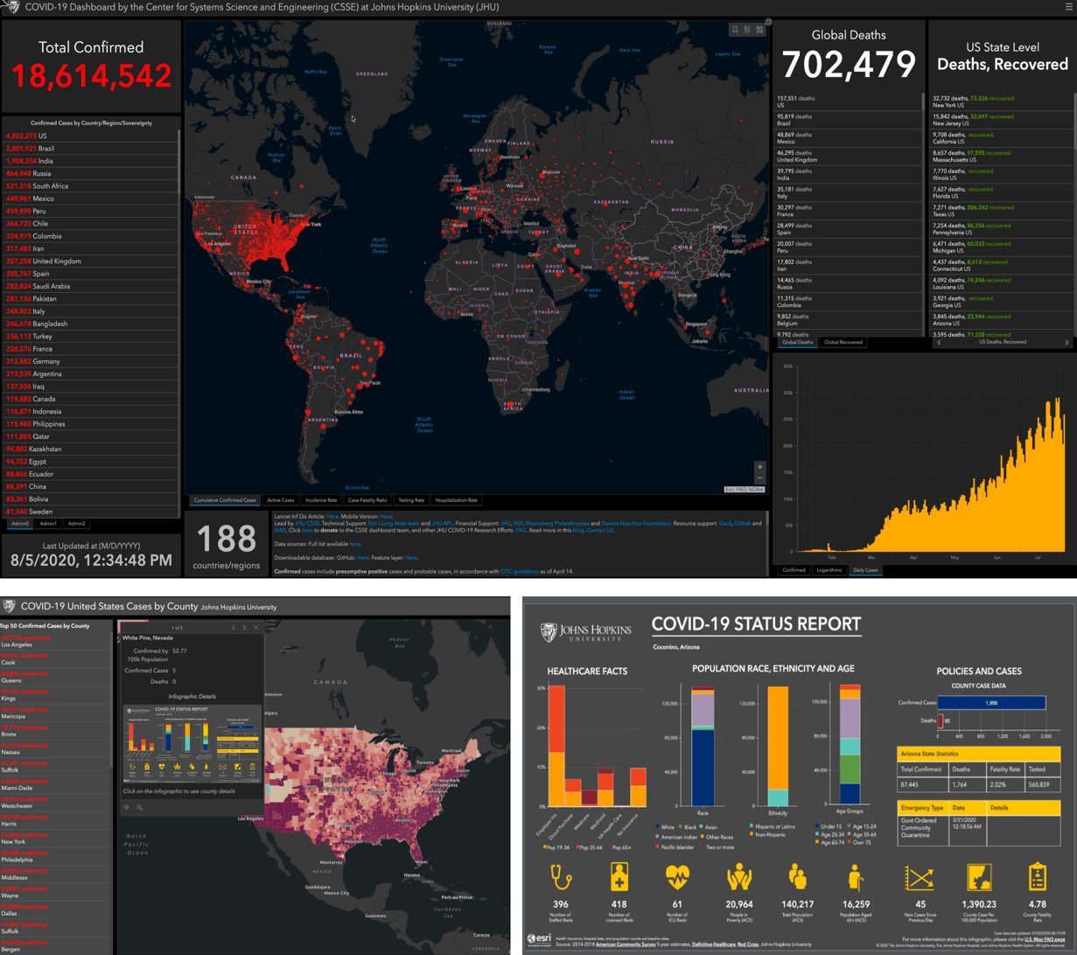Open the Case-Fatality Ratio tab
The image size is (1077, 955).
(x=367, y=500)
